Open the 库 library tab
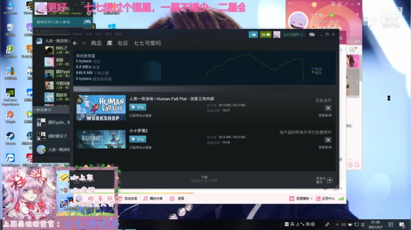 click(110, 43)
